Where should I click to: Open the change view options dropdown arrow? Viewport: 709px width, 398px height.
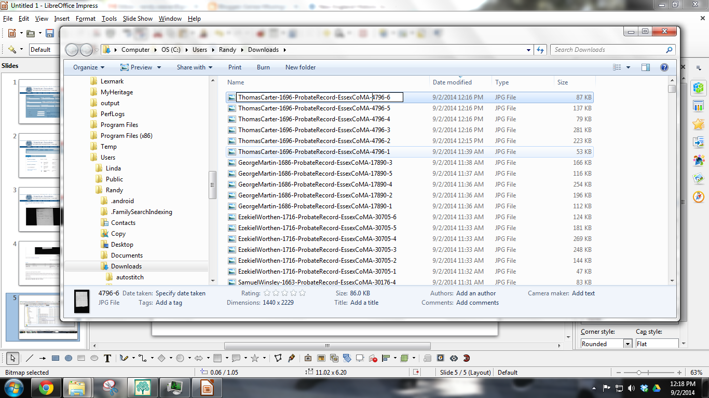[x=628, y=67]
